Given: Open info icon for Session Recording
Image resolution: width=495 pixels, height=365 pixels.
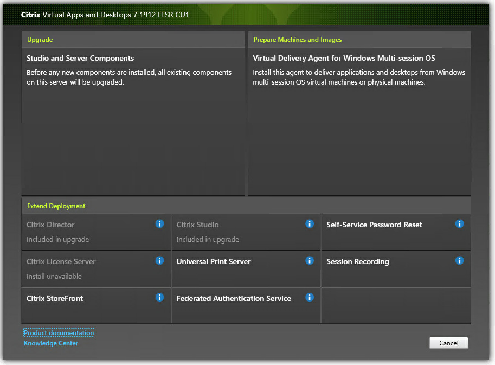Looking at the screenshot, I should [459, 260].
